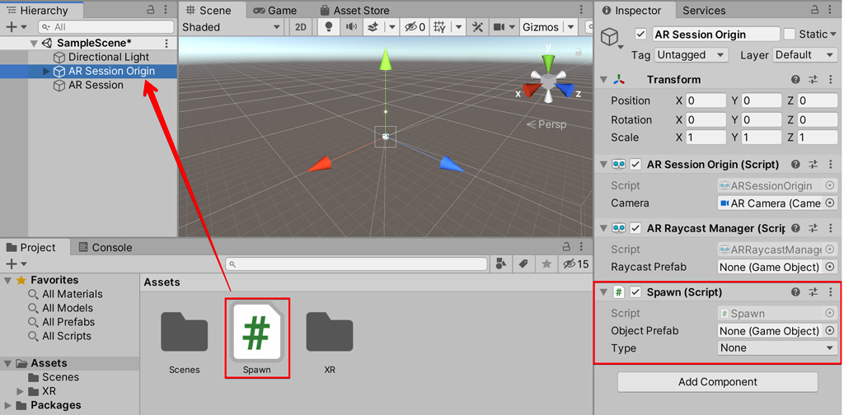Image resolution: width=844 pixels, height=415 pixels.
Task: Disable AR Session Origin script checkbox
Action: (x=635, y=165)
